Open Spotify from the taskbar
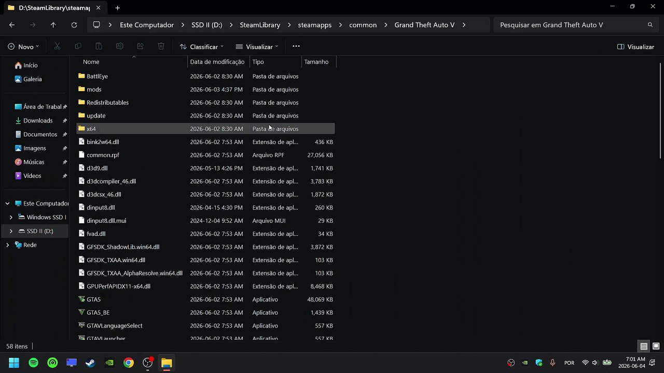 [34, 363]
